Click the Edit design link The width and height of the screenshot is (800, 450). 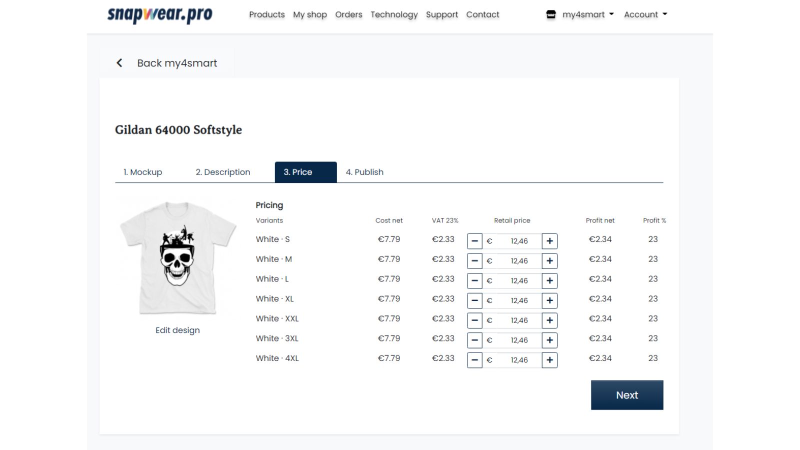[x=177, y=330]
